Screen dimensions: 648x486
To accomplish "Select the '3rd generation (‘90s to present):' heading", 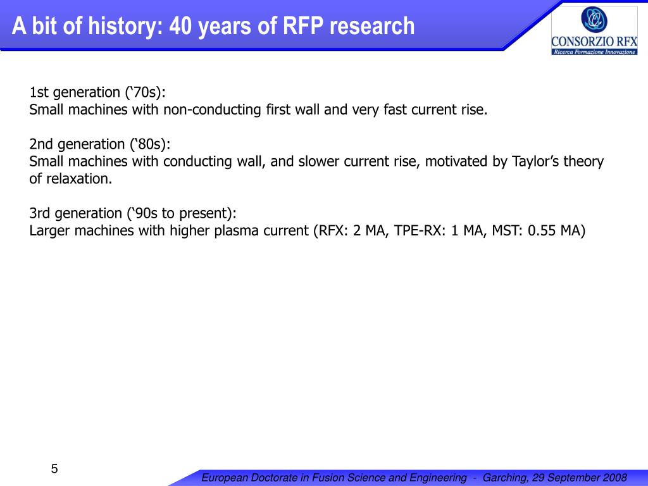I will click(x=133, y=213).
